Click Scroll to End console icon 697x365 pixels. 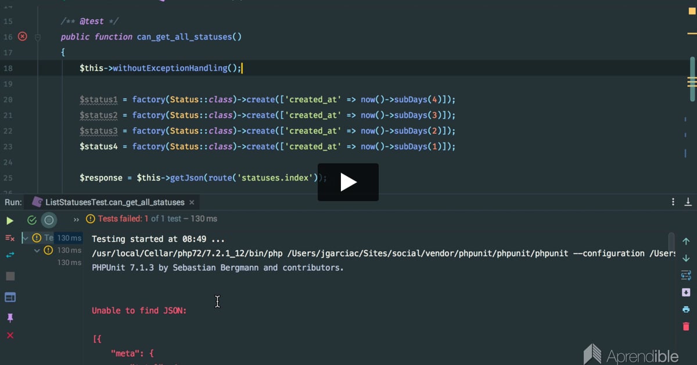(x=686, y=292)
